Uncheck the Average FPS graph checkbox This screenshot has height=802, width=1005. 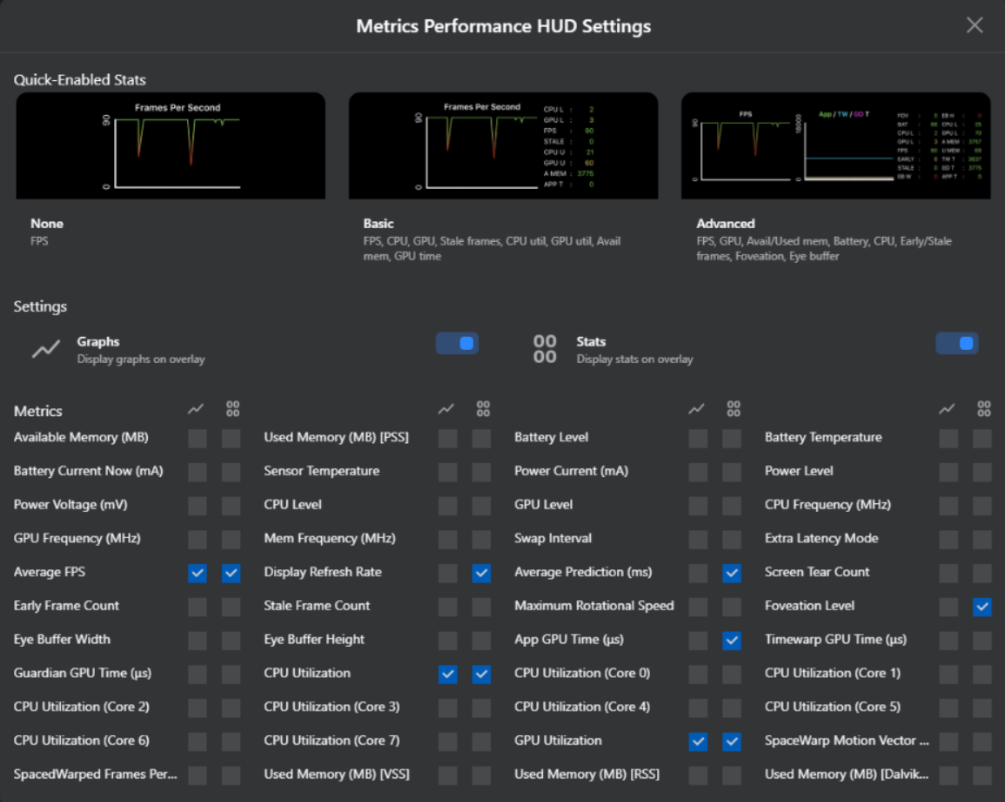click(x=198, y=573)
